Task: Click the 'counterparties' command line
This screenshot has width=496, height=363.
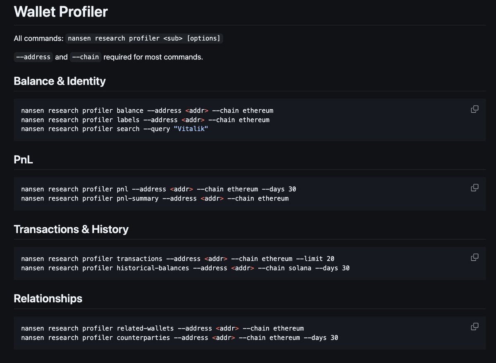Action: (x=179, y=337)
